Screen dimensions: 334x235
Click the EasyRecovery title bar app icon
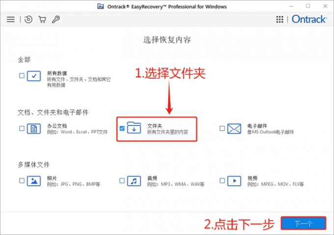[x=101, y=6]
